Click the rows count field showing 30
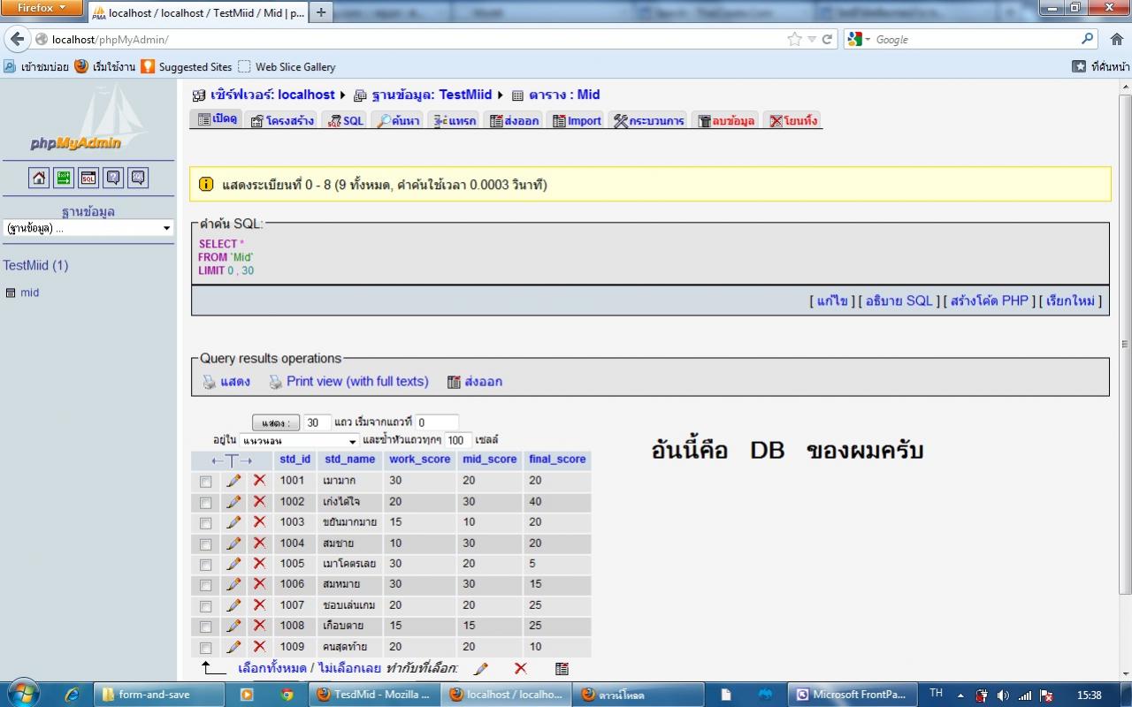Screen dimensions: 1132x707 tap(317, 423)
